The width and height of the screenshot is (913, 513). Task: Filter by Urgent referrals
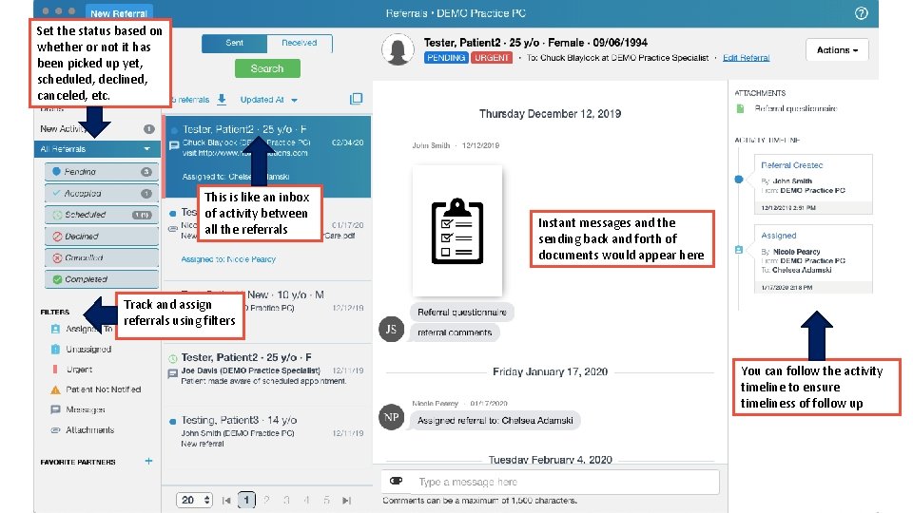coord(79,370)
